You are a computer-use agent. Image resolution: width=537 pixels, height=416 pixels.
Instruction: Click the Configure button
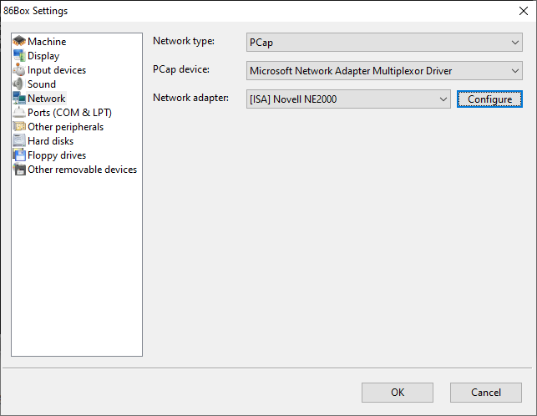(489, 99)
